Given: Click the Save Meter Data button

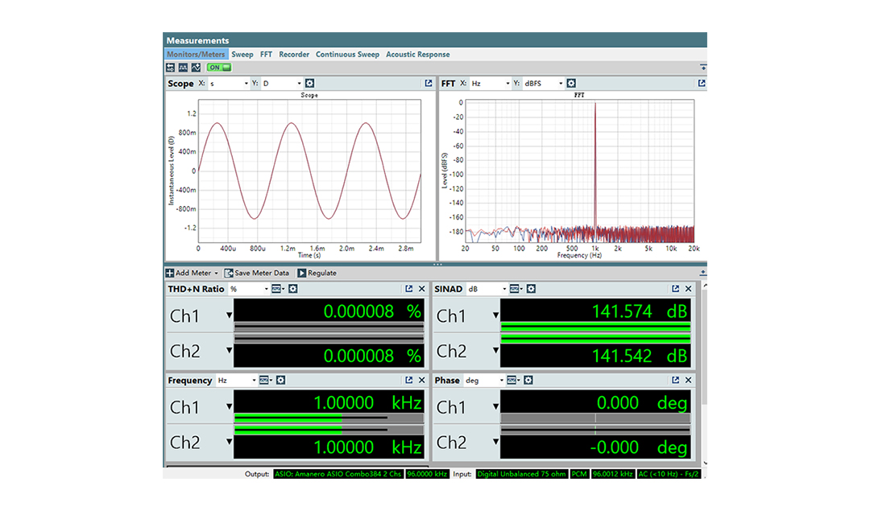Looking at the screenshot, I should [x=257, y=273].
